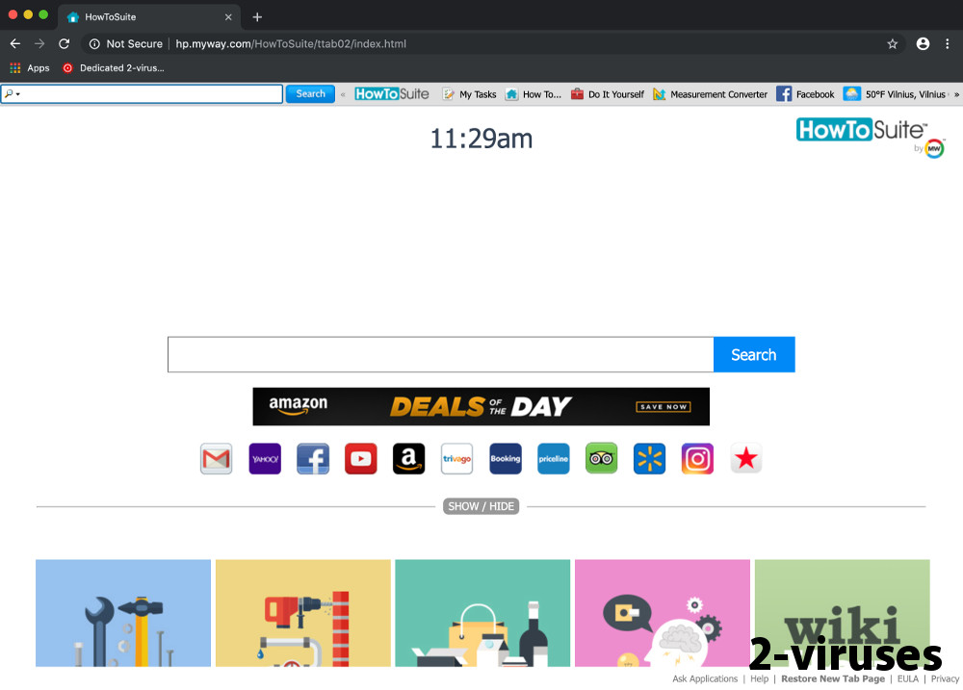The image size is (963, 690).
Task: Open the TripAdvisor shortcut icon
Action: pos(601,459)
